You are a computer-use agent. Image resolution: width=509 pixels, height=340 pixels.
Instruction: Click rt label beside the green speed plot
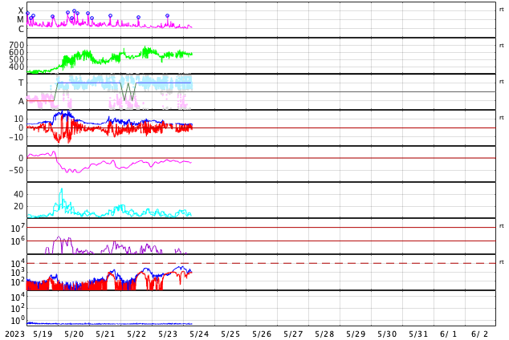501,46
